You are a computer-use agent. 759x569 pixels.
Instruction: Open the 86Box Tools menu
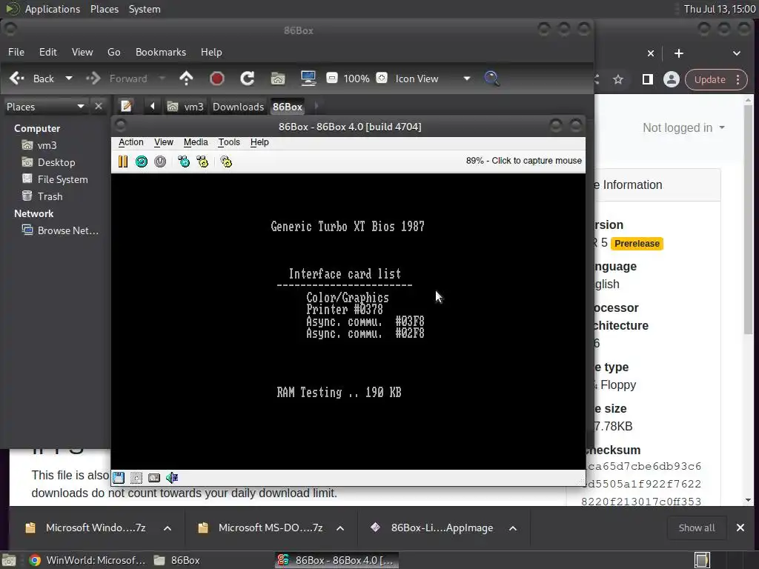[229, 142]
